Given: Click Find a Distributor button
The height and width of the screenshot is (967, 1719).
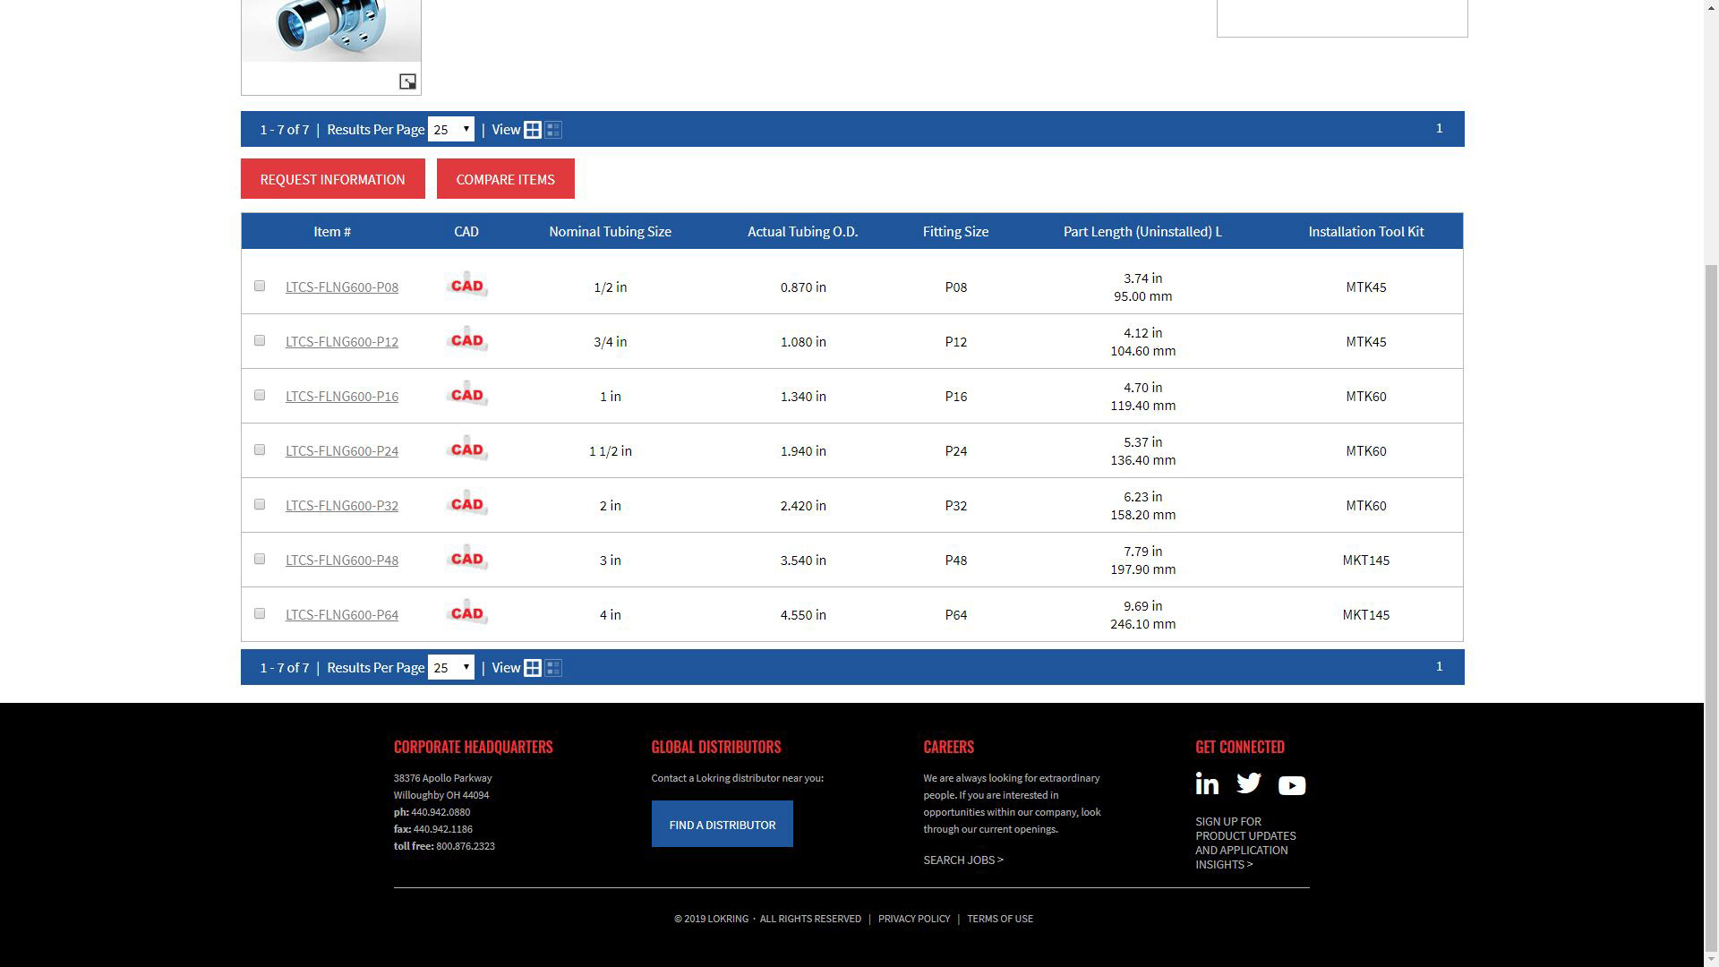Looking at the screenshot, I should pos(722,824).
